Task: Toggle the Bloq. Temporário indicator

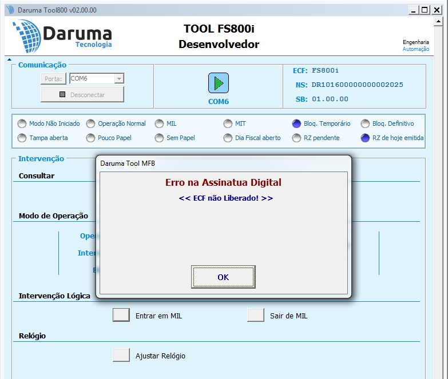Action: [296, 123]
